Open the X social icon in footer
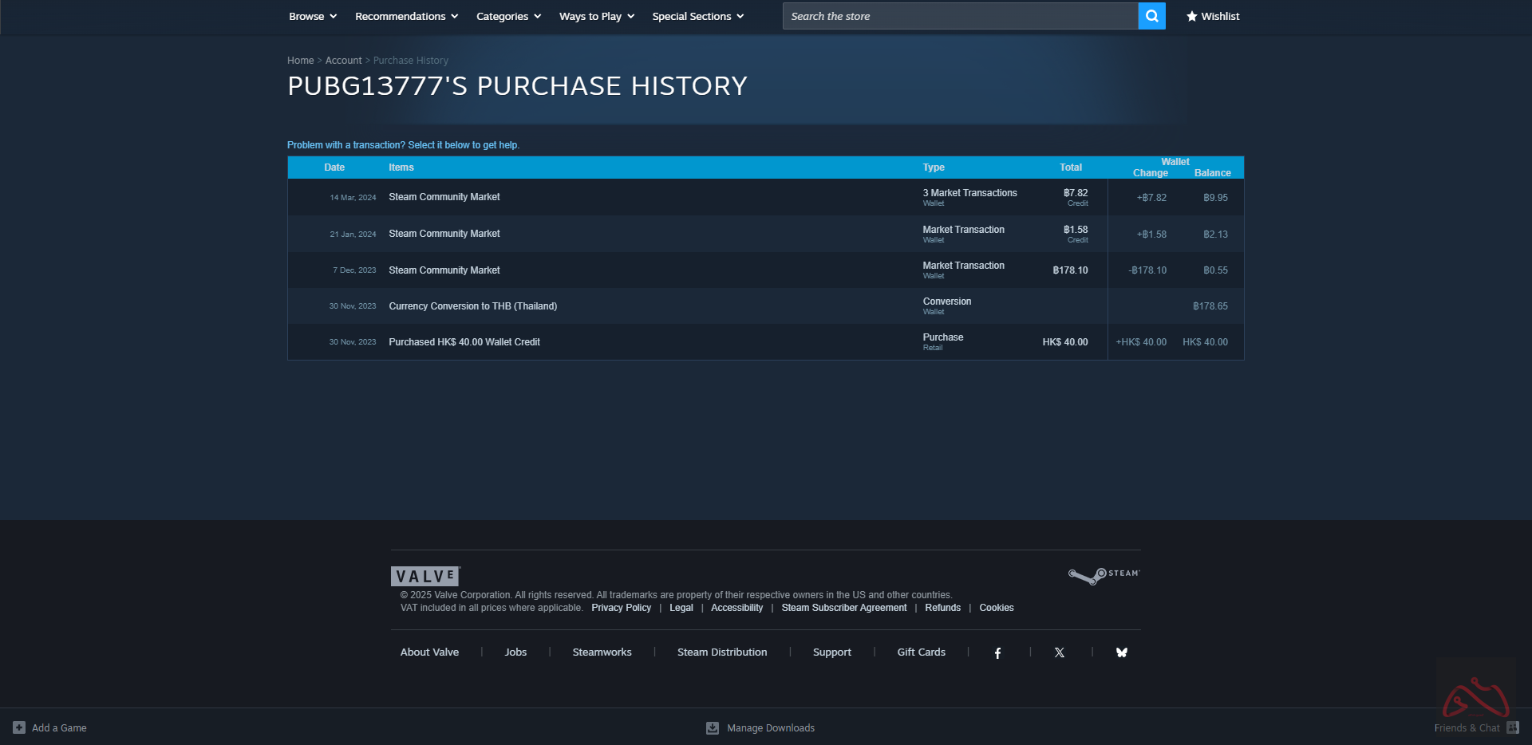The width and height of the screenshot is (1532, 745). [1059, 652]
